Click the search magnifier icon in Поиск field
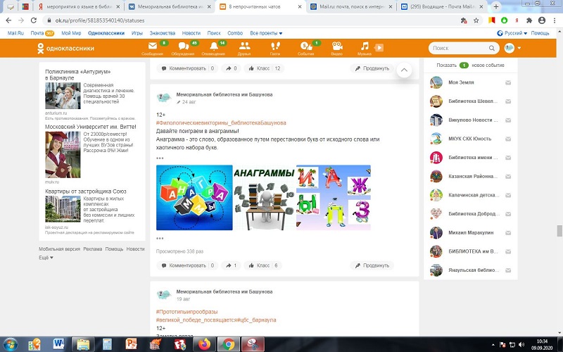This screenshot has height=352, width=563. 491,48
